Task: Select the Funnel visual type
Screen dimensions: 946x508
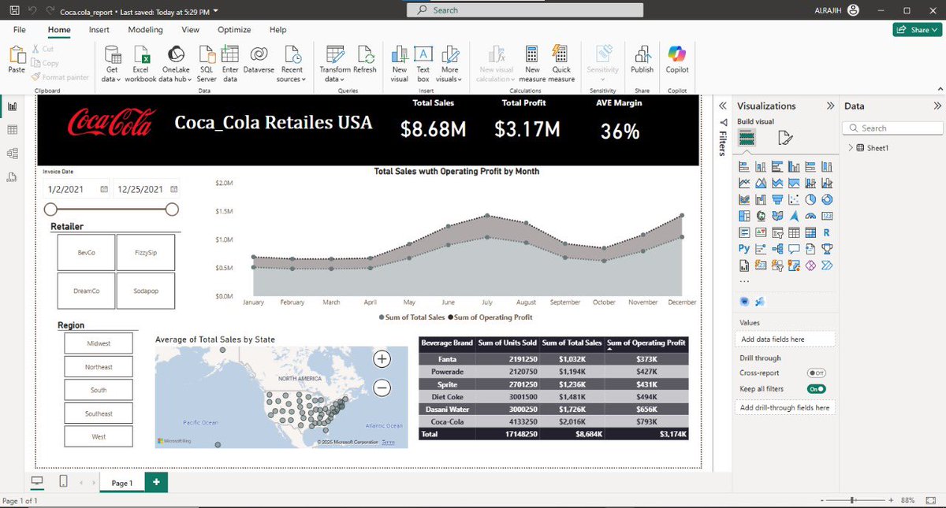Action: pos(777,199)
